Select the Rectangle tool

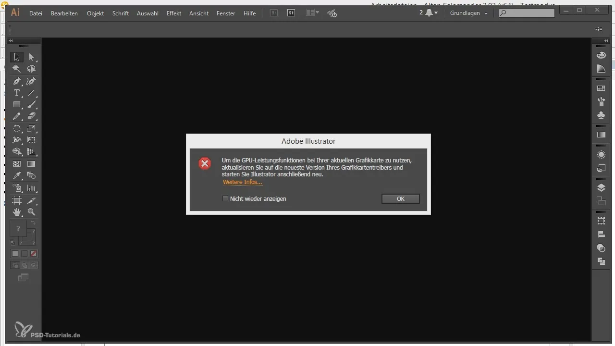(x=17, y=104)
